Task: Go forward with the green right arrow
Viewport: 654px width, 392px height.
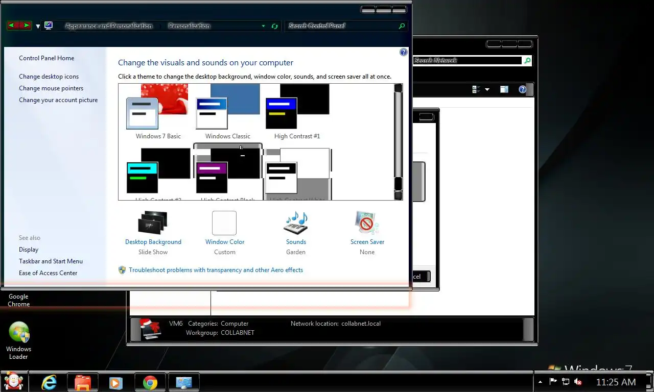Action: coord(26,26)
